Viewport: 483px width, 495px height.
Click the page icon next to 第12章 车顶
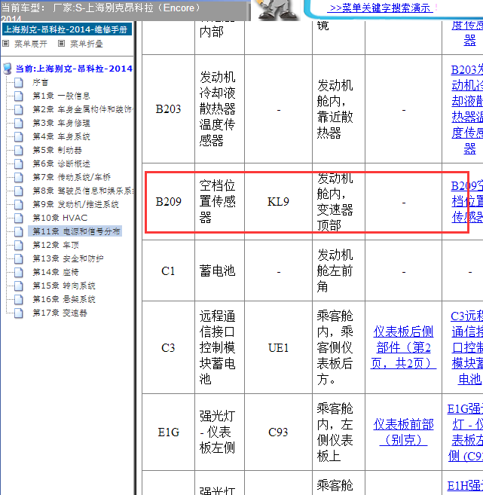pos(19,246)
